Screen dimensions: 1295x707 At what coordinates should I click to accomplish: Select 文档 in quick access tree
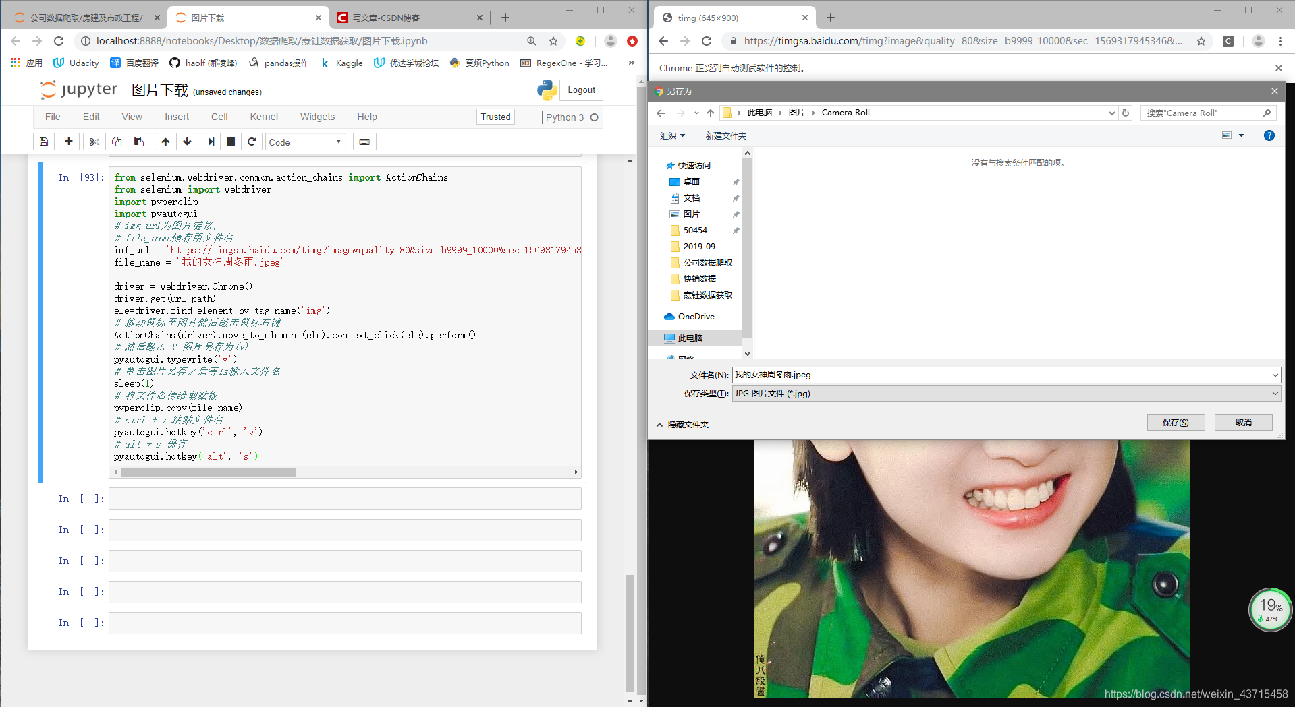(x=692, y=197)
